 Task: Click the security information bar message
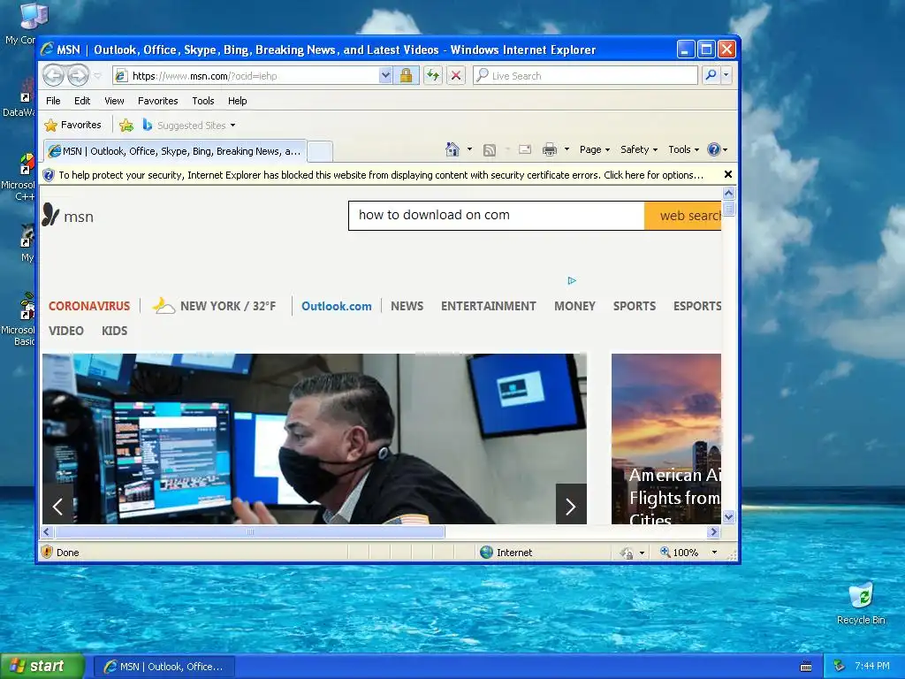(381, 175)
